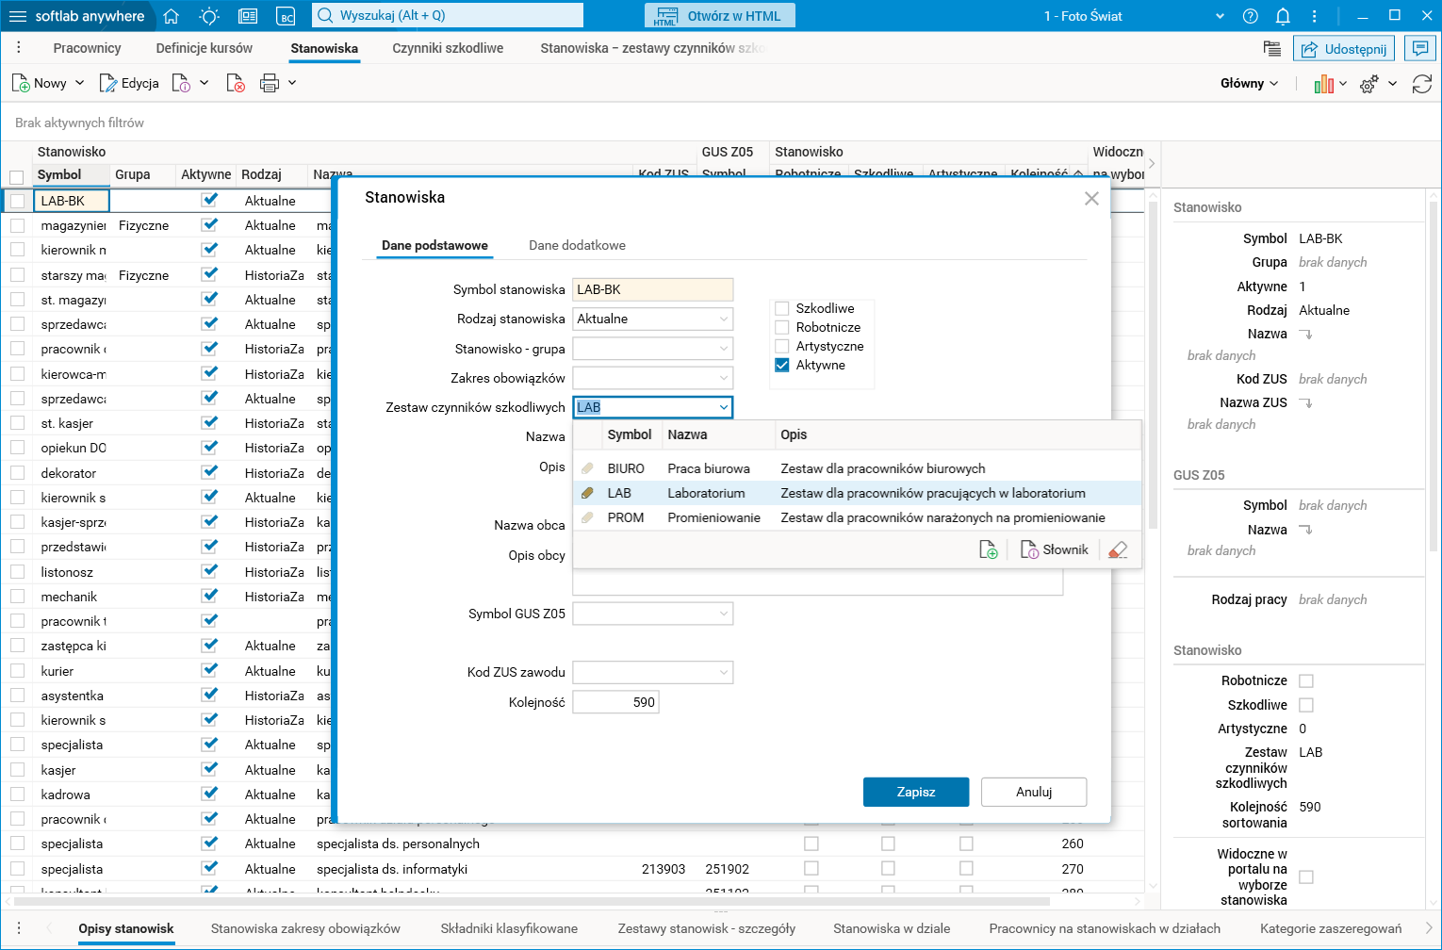The height and width of the screenshot is (950, 1442).
Task: Collapse the right details panel arrow
Action: tap(1152, 163)
